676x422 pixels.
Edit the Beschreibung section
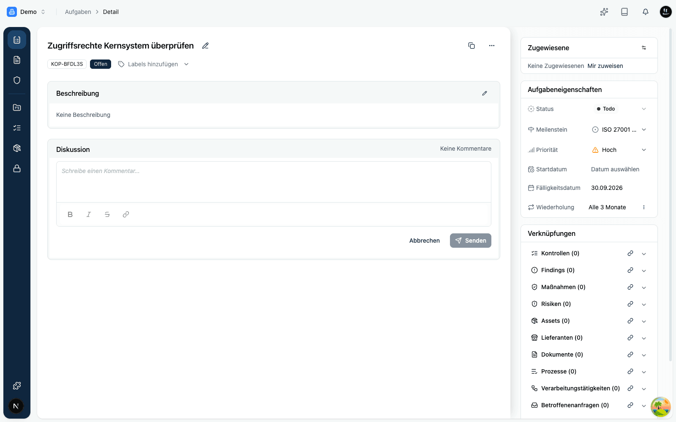tap(485, 93)
